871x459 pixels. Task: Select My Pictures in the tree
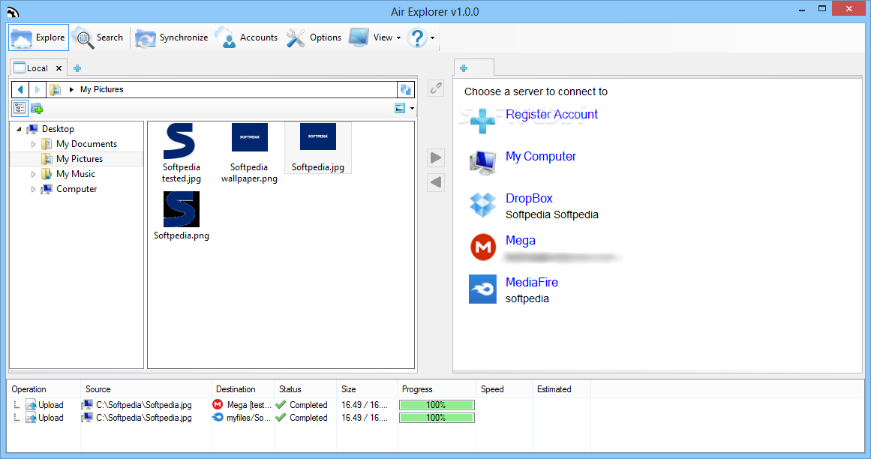pyautogui.click(x=80, y=159)
